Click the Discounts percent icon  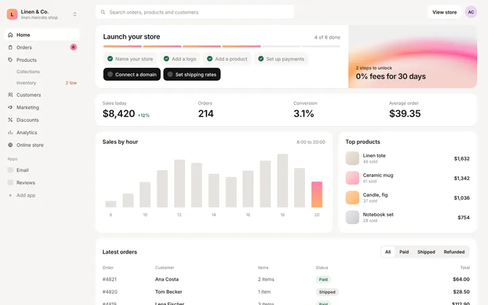click(x=10, y=120)
